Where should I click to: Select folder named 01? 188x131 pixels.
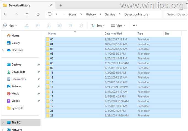(x=113, y=44)
